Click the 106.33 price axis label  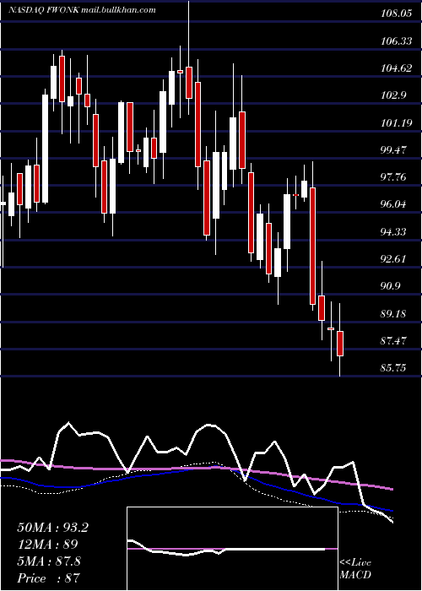pos(397,41)
